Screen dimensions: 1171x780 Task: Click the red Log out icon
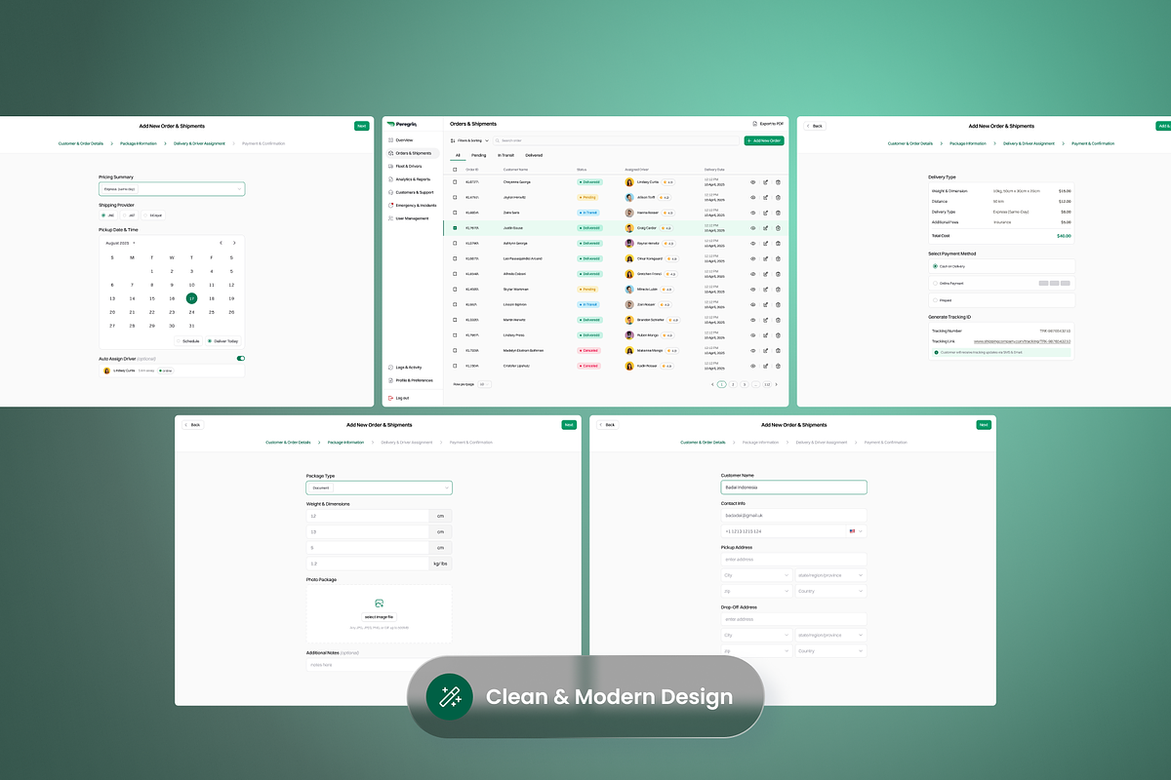[x=390, y=398]
